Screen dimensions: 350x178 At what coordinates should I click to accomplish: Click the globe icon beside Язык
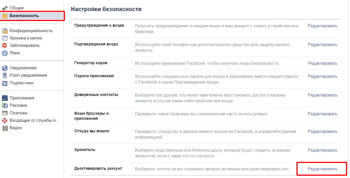[x=5, y=53]
